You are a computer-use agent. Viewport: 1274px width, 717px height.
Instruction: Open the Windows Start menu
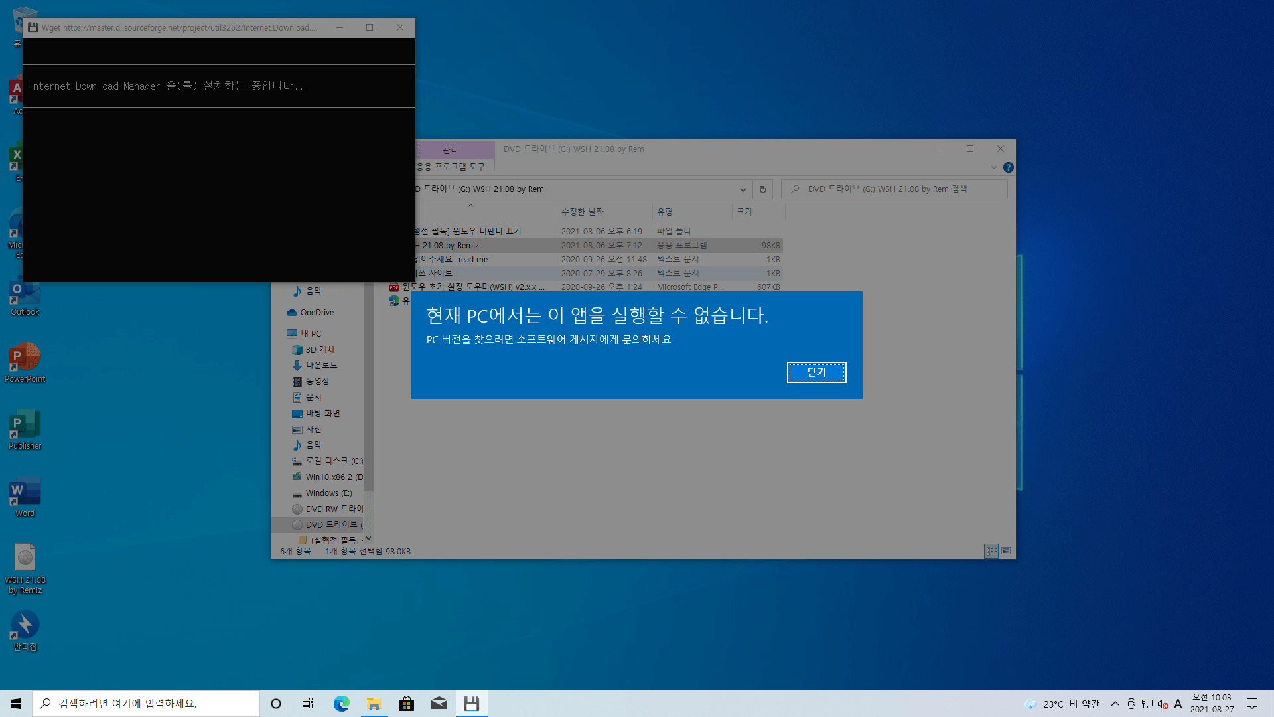[x=16, y=704]
